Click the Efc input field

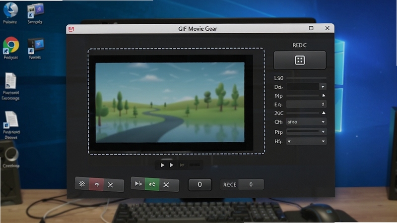(306, 104)
